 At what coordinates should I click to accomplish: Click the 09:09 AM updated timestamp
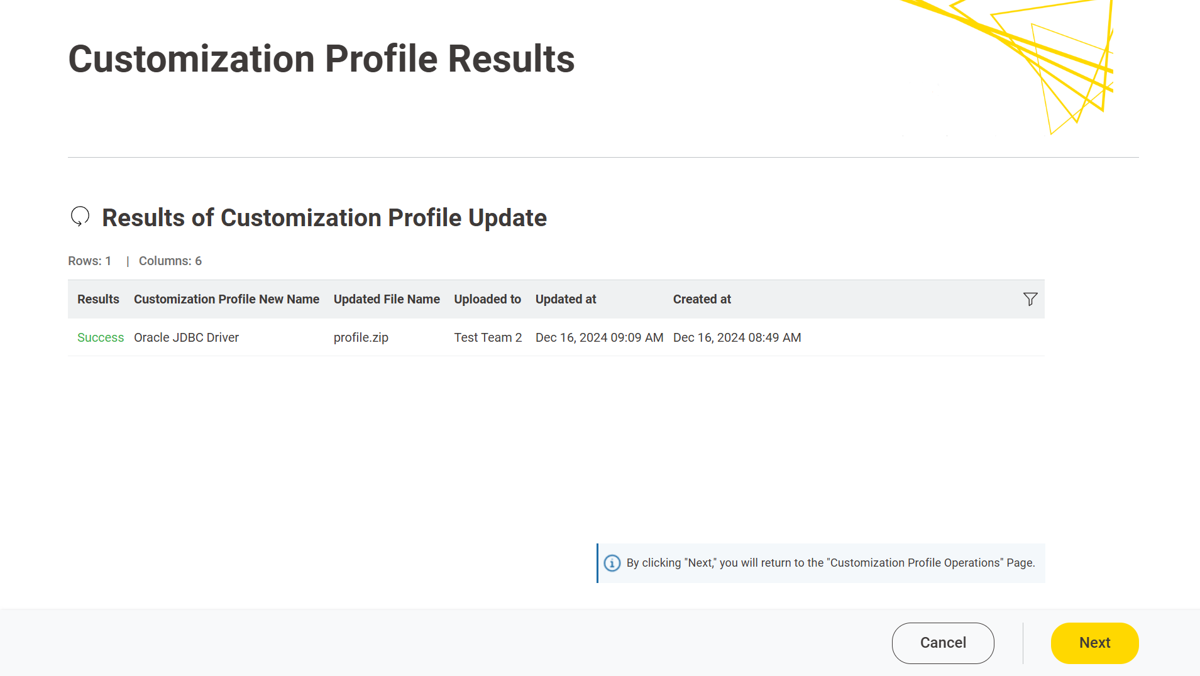pyautogui.click(x=599, y=337)
